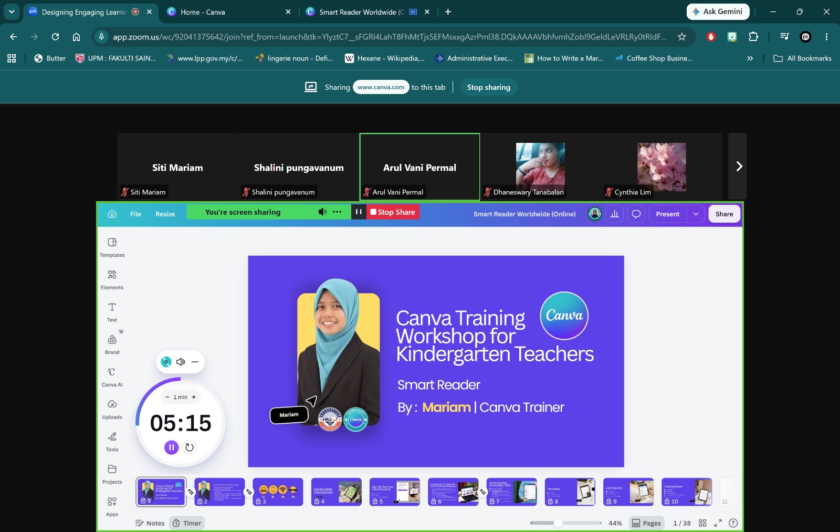
Task: Click the Smart Reader Worldwide (Online) title
Action: click(524, 214)
